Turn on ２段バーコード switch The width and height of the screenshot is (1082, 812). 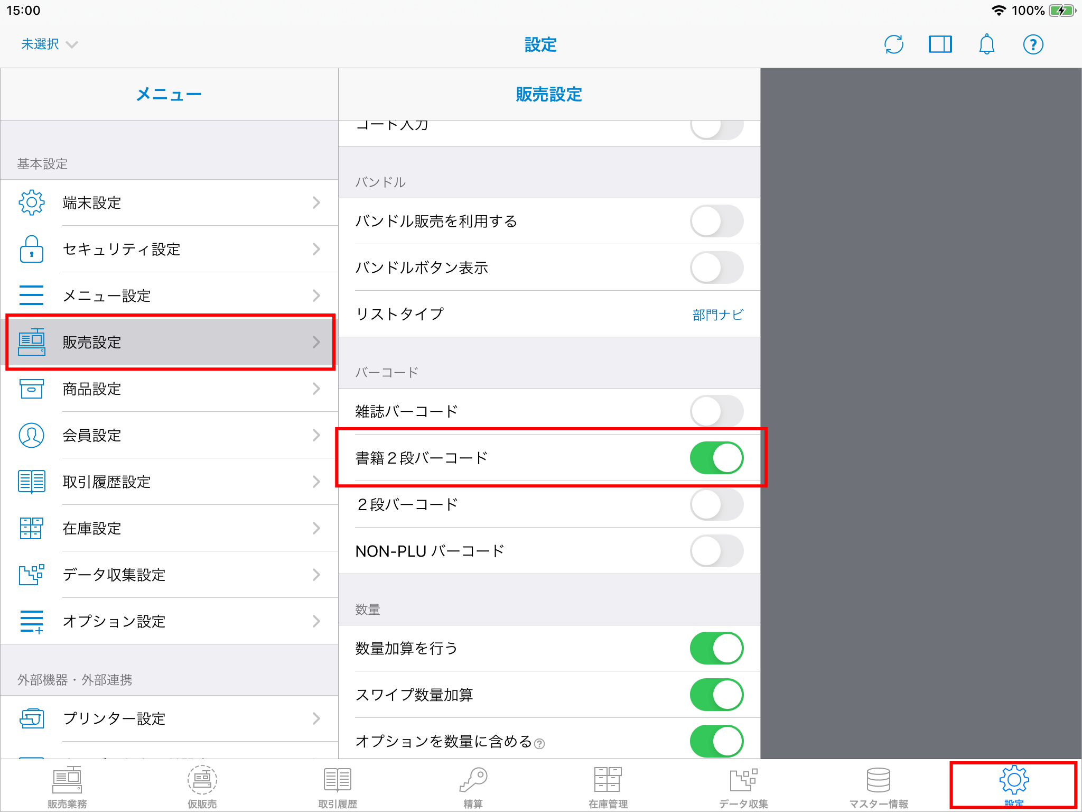coord(717,504)
